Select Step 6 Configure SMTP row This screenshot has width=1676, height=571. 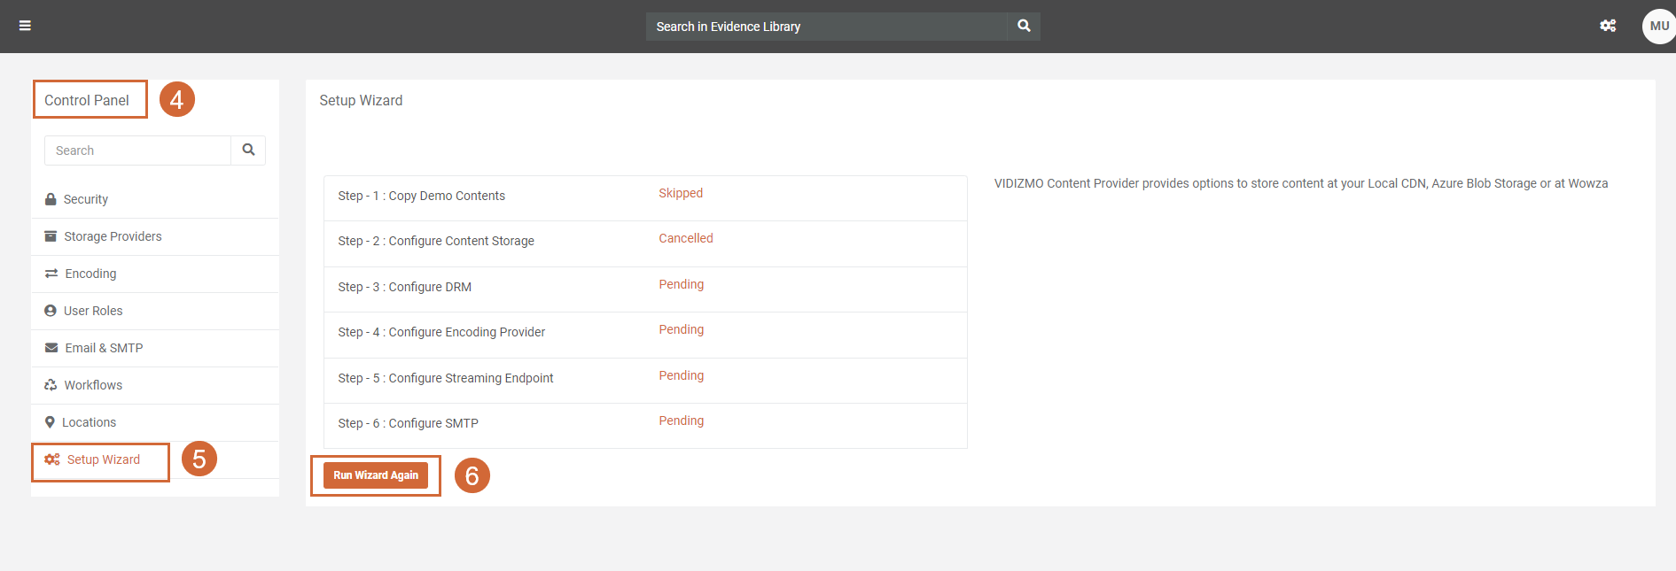coord(644,424)
